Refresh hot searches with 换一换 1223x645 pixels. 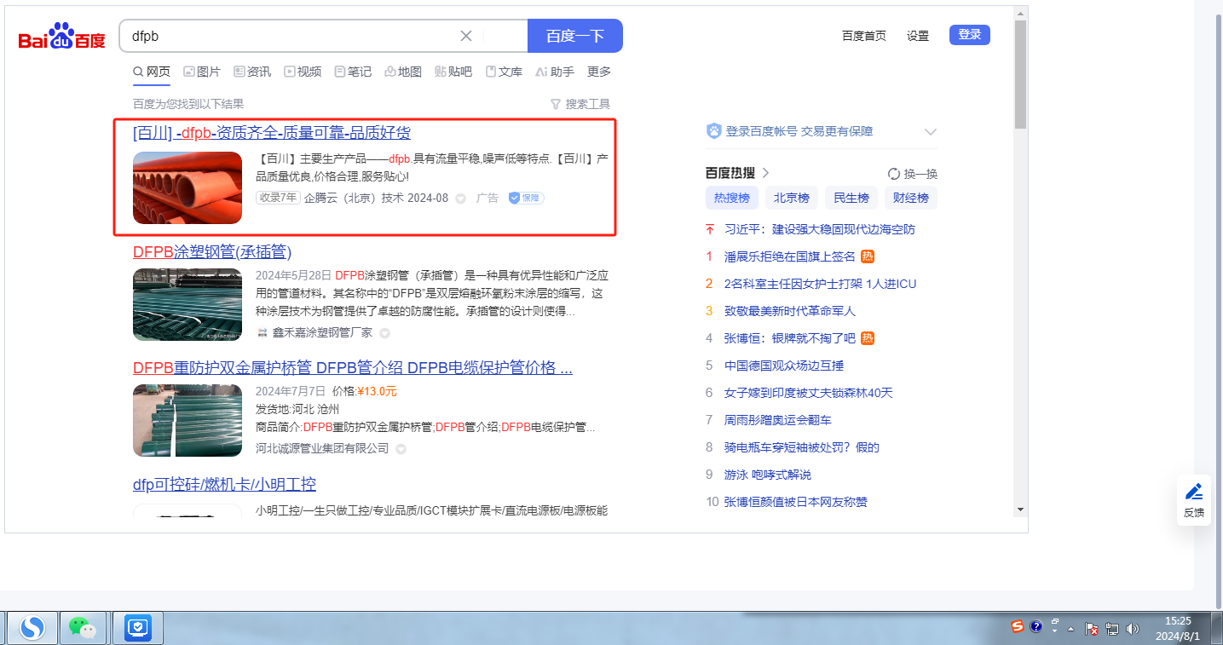(x=913, y=174)
